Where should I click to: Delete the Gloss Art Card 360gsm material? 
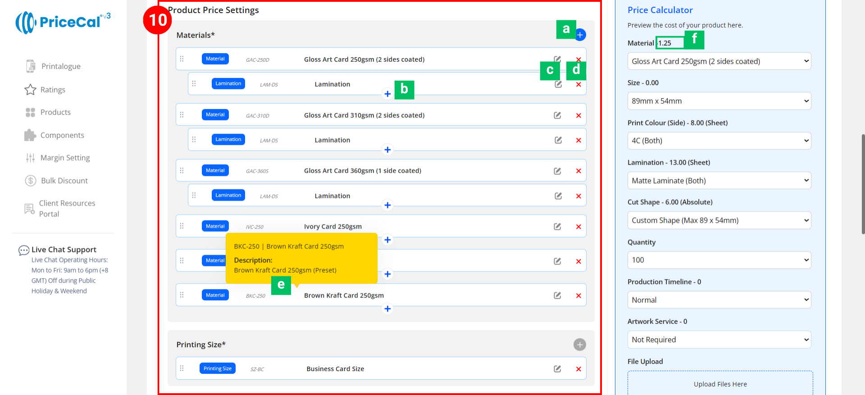[x=578, y=171]
